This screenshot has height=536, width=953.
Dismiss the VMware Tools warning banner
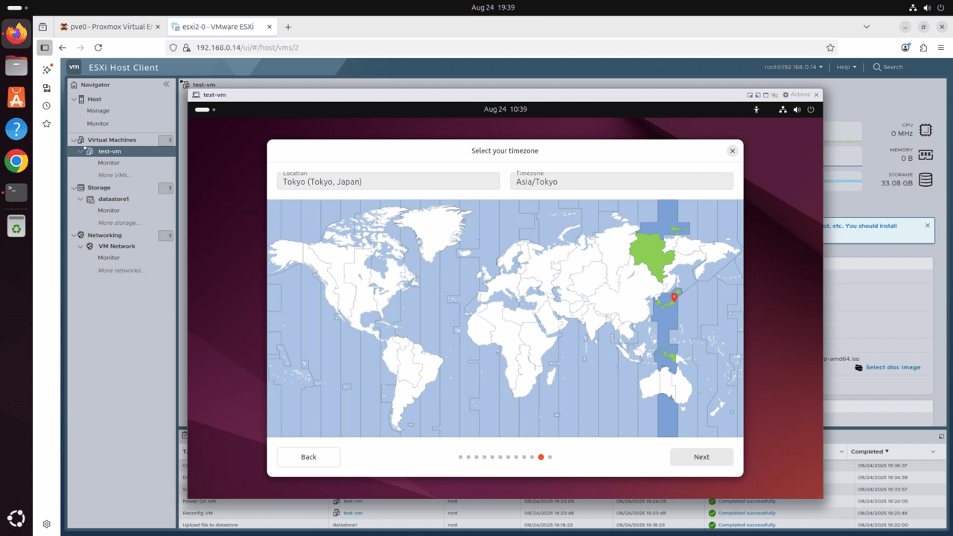coord(928,225)
